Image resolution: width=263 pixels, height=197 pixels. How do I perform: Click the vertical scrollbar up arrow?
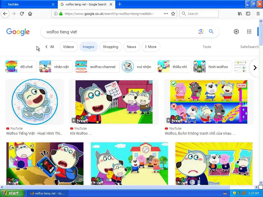click(261, 21)
